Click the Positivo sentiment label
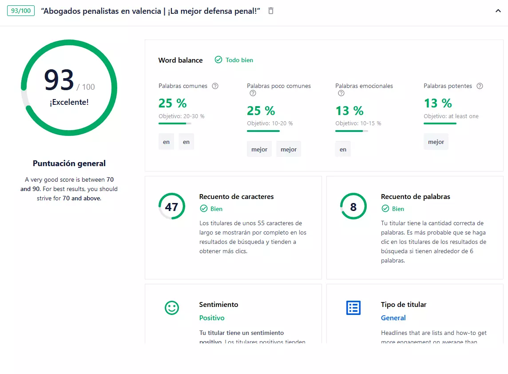 coord(212,318)
